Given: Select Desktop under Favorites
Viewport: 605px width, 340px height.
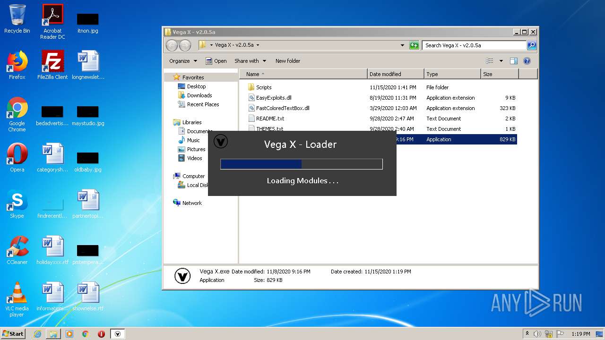Looking at the screenshot, I should [196, 86].
